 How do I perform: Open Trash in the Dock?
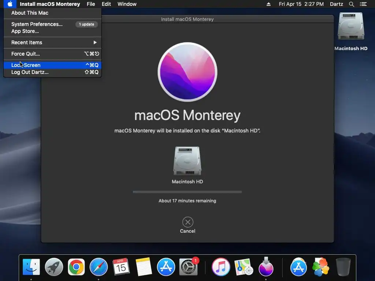(343, 267)
